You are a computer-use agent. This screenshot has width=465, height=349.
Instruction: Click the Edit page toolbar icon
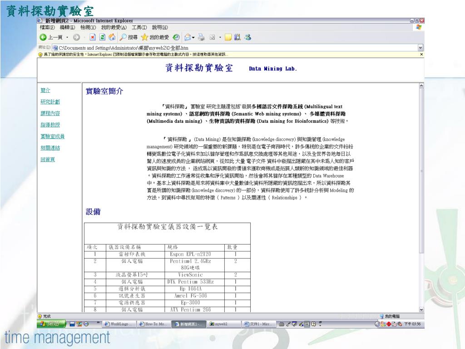pos(213,37)
